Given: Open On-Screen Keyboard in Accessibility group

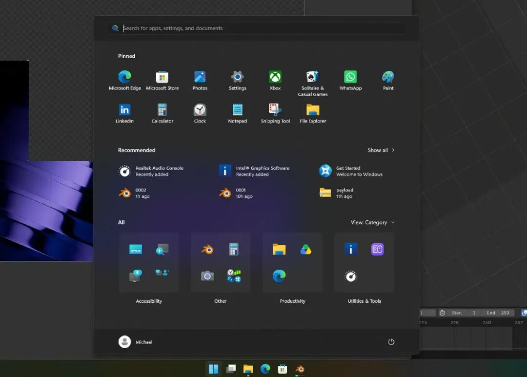Looking at the screenshot, I should point(136,249).
